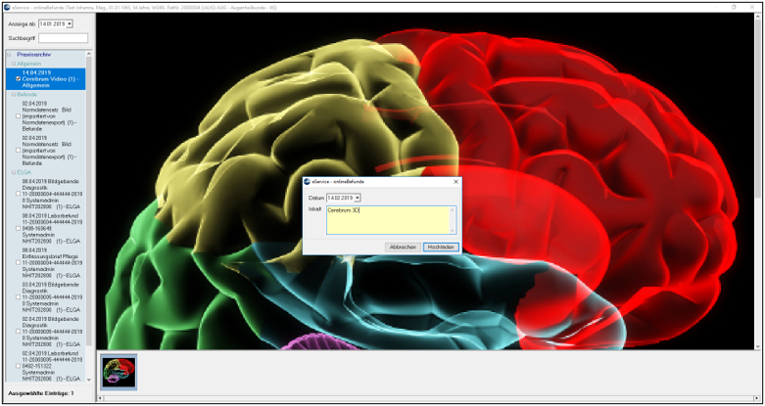765x406 pixels.
Task: Close the eService onlineBefunde dialog
Action: (x=455, y=181)
